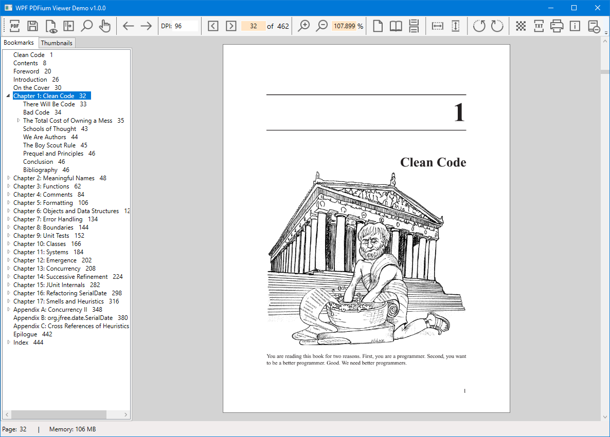
Task: Select Chapter 10: Classes bookmark
Action: click(47, 244)
